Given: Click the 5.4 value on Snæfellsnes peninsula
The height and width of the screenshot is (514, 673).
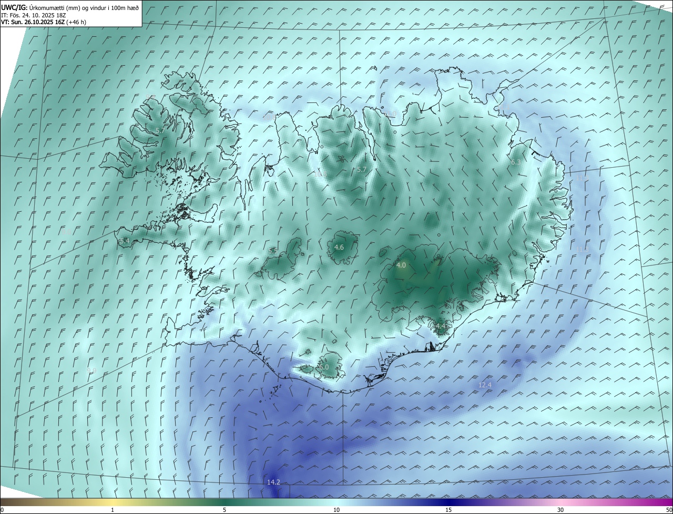Looking at the screenshot, I should pyautogui.click(x=125, y=241).
